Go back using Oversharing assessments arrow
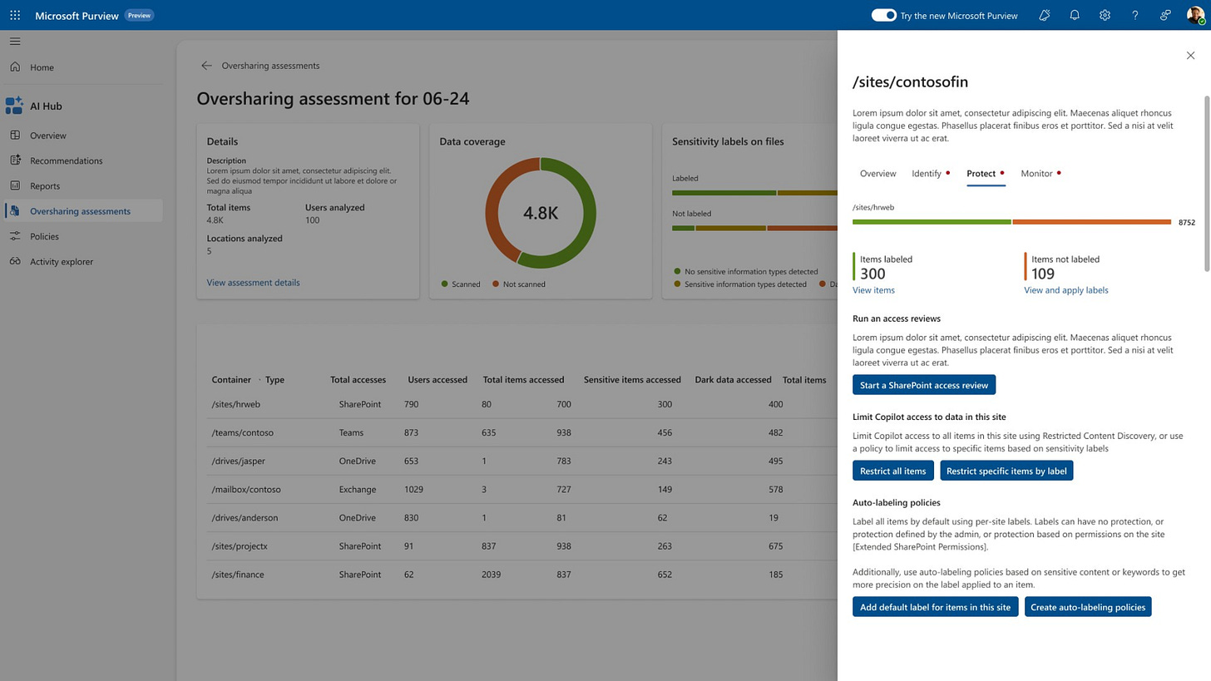Screen dimensions: 1211x681 click(x=206, y=66)
